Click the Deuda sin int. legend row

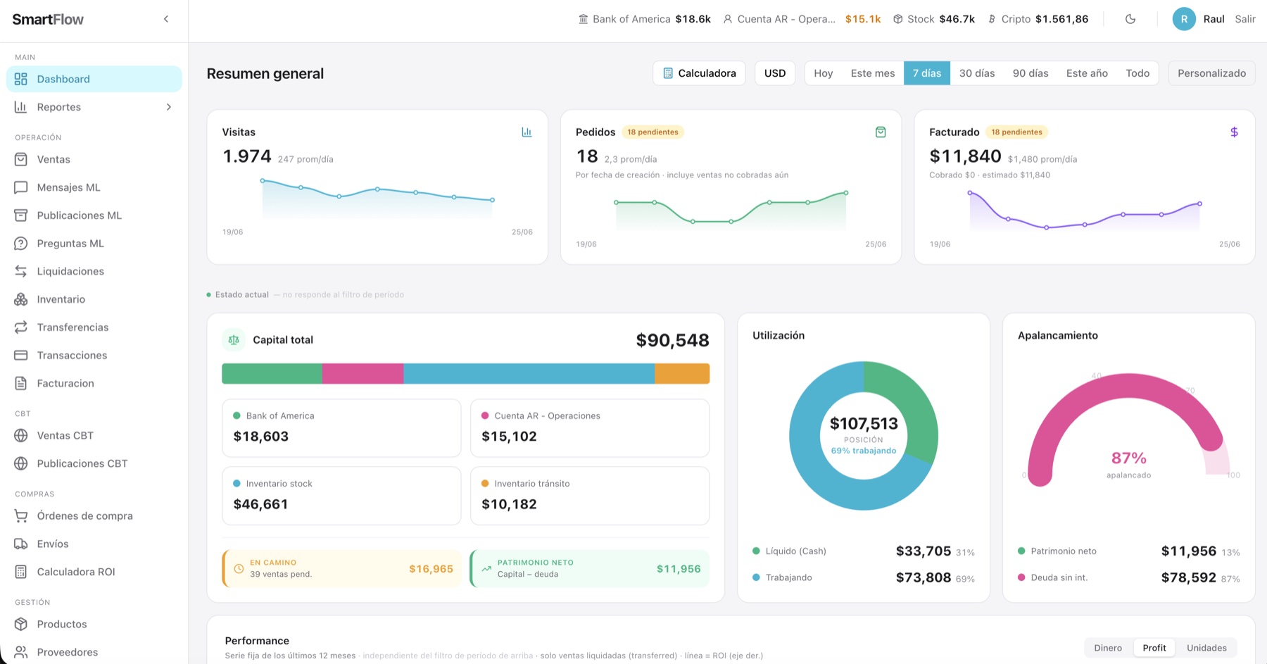point(1129,577)
